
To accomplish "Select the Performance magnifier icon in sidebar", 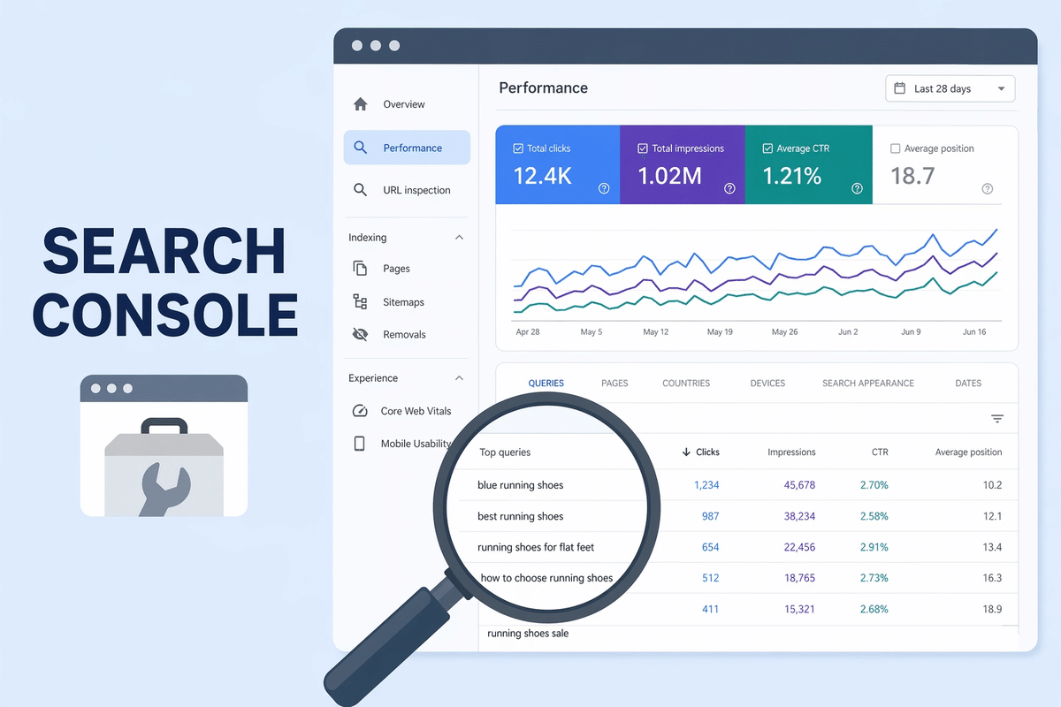I will click(360, 148).
